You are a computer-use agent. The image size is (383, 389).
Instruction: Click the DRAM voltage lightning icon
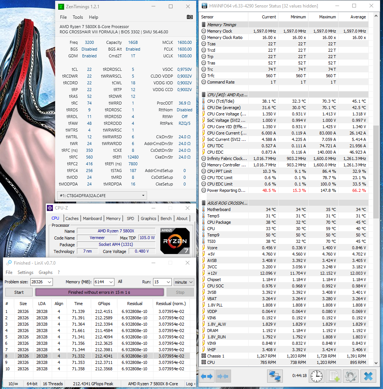[203, 331]
